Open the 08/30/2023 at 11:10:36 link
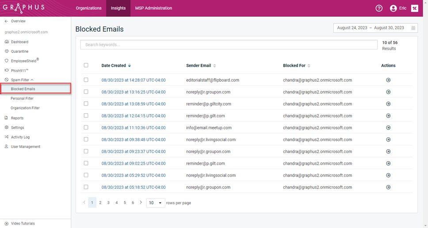This screenshot has height=228, width=428. pyautogui.click(x=134, y=128)
